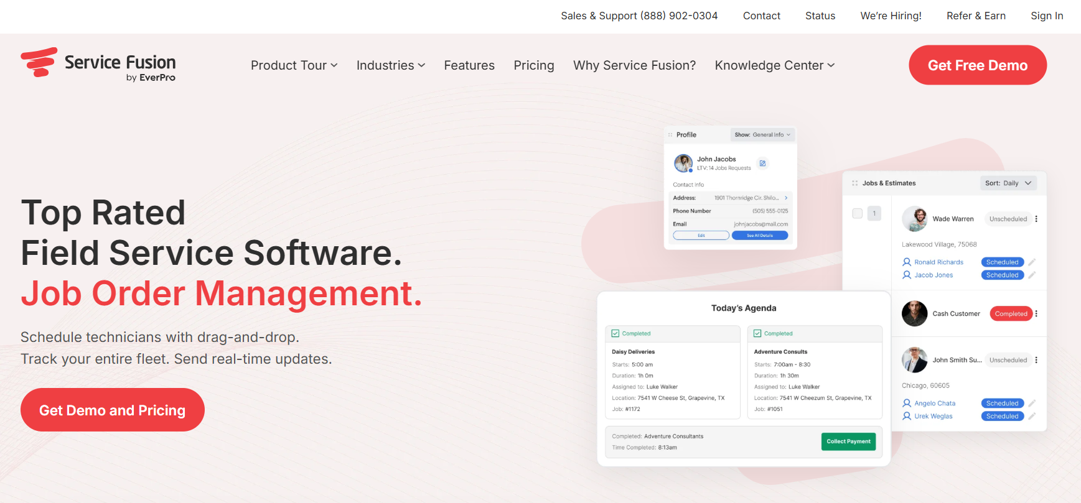This screenshot has width=1081, height=503.
Task: Click the person icon next to Ronald Richards
Action: pos(907,262)
